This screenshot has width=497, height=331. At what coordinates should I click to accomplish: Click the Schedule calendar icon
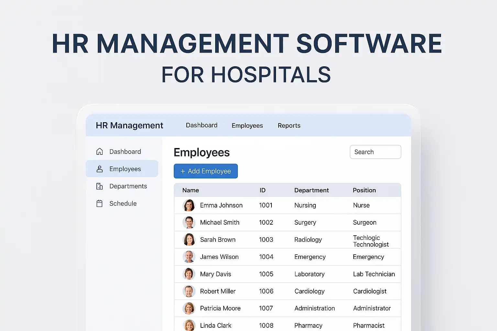coord(100,203)
